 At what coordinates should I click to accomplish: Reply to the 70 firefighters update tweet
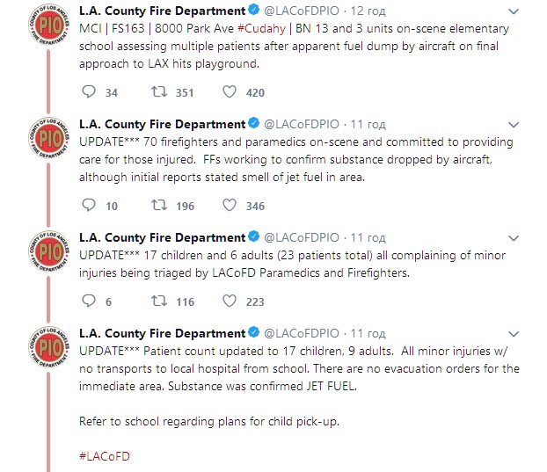pos(88,206)
